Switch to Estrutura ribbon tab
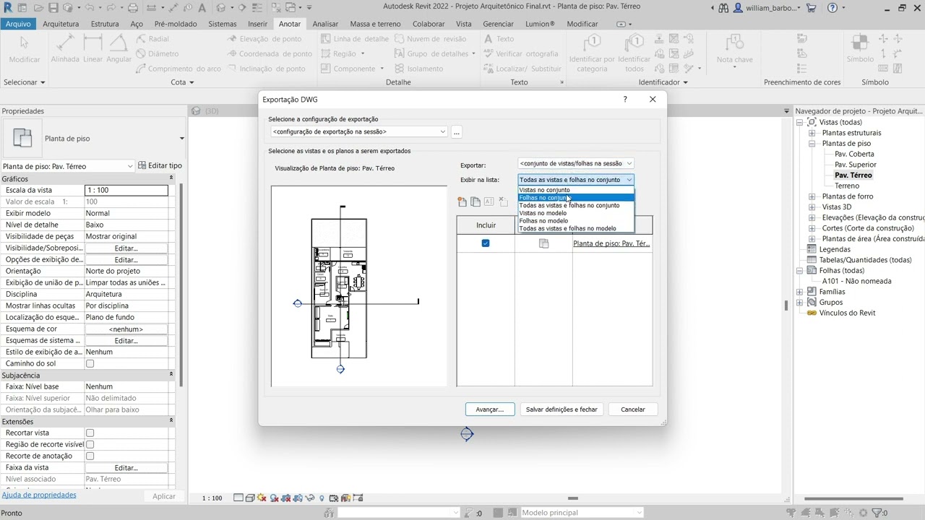This screenshot has height=520, width=925. point(105,24)
